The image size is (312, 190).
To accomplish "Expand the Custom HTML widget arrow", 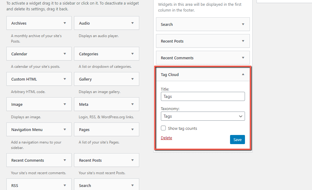I will click(65, 79).
